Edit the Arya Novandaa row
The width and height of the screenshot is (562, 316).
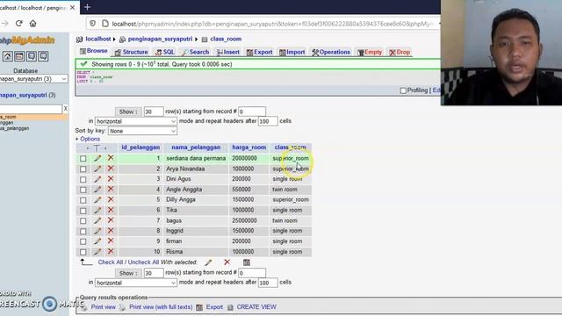point(97,169)
